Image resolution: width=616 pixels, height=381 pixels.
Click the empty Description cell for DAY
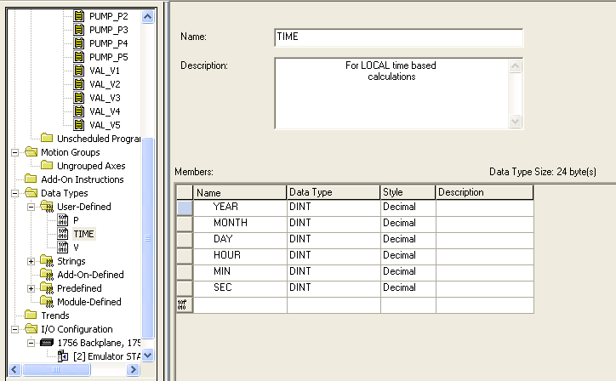[x=484, y=240]
